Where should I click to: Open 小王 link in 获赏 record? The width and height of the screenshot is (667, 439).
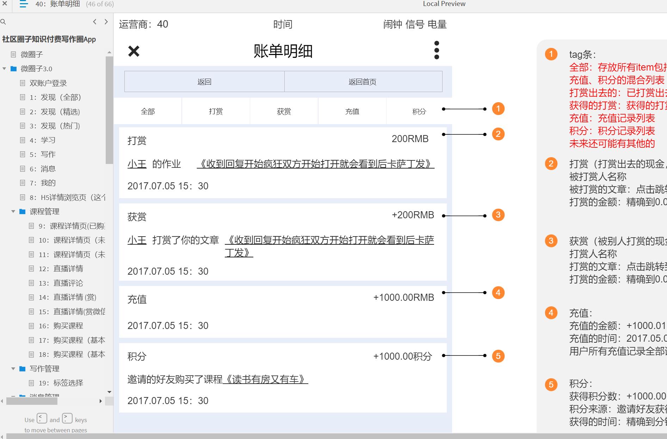click(x=137, y=240)
